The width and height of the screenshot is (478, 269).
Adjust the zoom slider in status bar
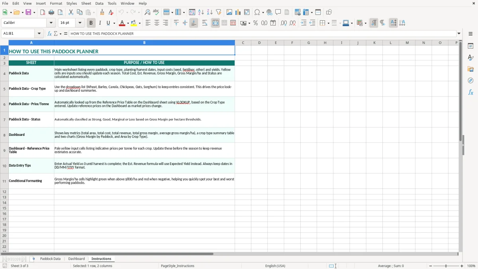(x=446, y=266)
